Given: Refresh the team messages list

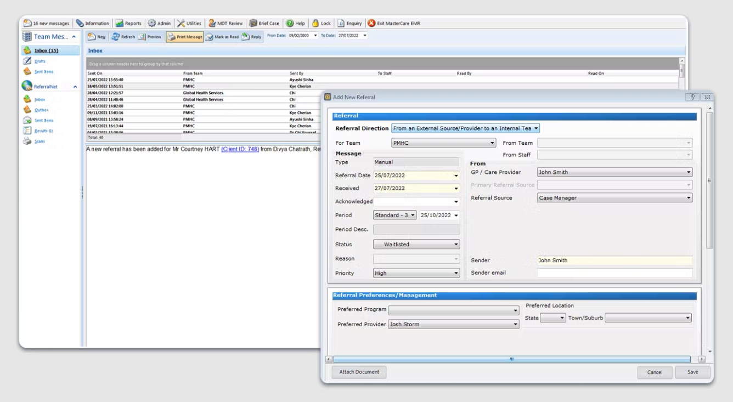Looking at the screenshot, I should 123,37.
